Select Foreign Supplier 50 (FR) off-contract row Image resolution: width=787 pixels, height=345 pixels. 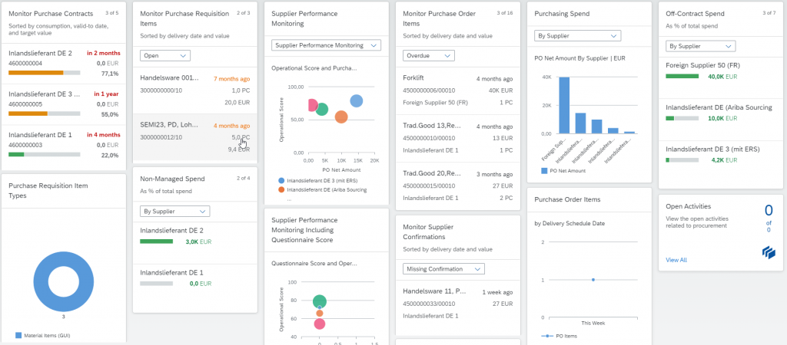[x=721, y=77]
